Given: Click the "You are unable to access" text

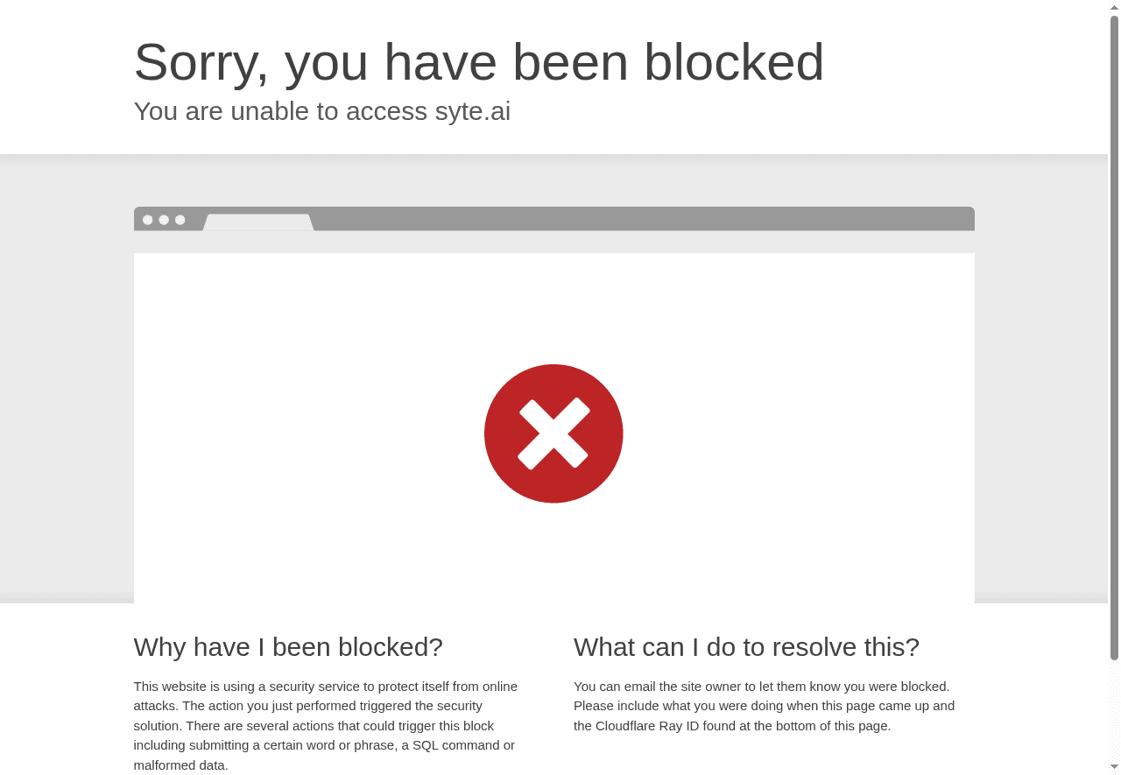Looking at the screenshot, I should pyautogui.click(x=280, y=111).
